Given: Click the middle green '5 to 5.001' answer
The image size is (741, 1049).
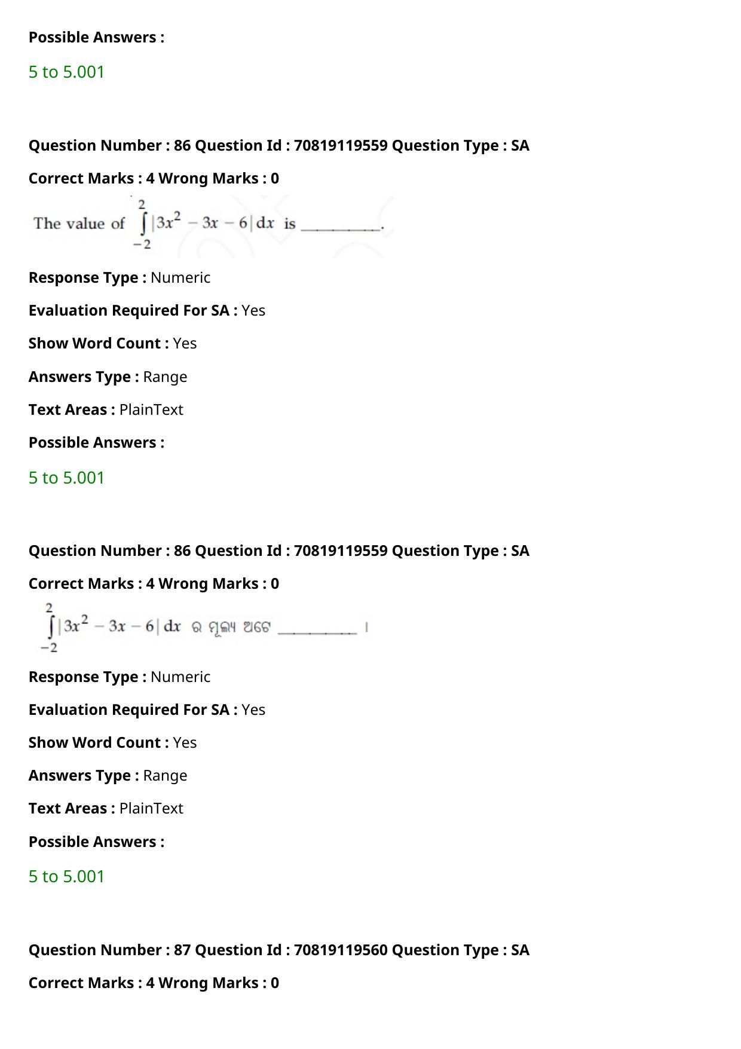Looking at the screenshot, I should tap(66, 478).
